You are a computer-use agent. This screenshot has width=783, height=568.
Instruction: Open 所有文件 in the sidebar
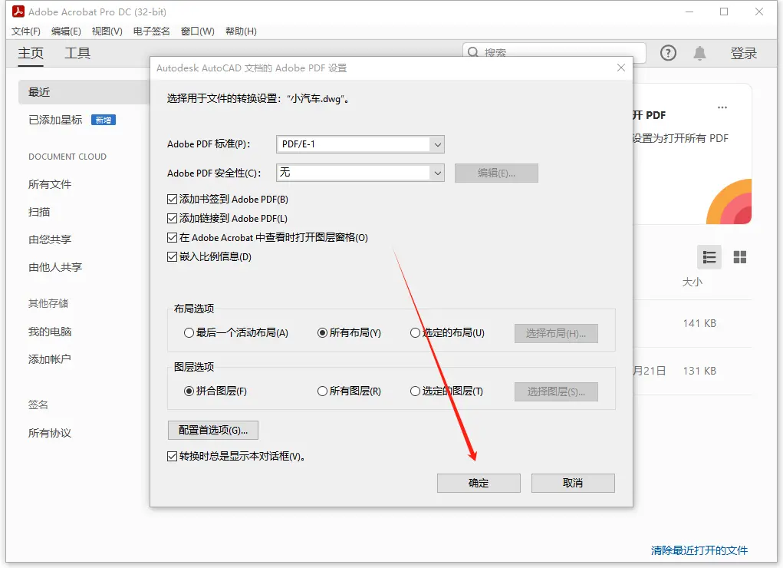click(x=50, y=184)
